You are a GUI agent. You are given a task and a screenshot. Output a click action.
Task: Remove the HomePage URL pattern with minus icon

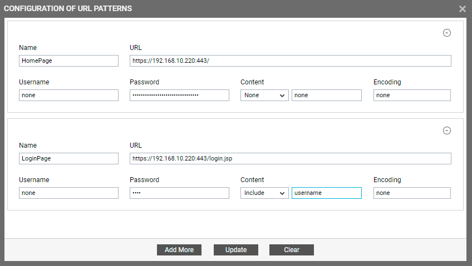point(447,33)
